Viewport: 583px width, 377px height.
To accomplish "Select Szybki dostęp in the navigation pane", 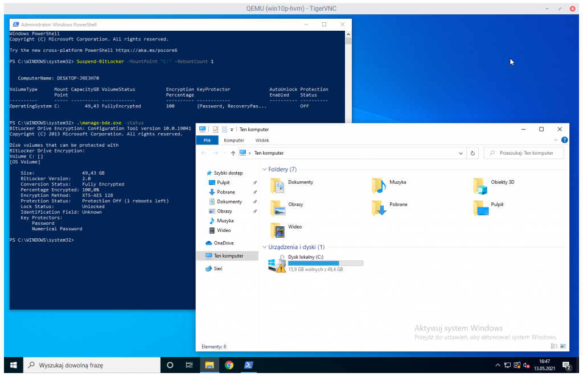I will tap(228, 173).
